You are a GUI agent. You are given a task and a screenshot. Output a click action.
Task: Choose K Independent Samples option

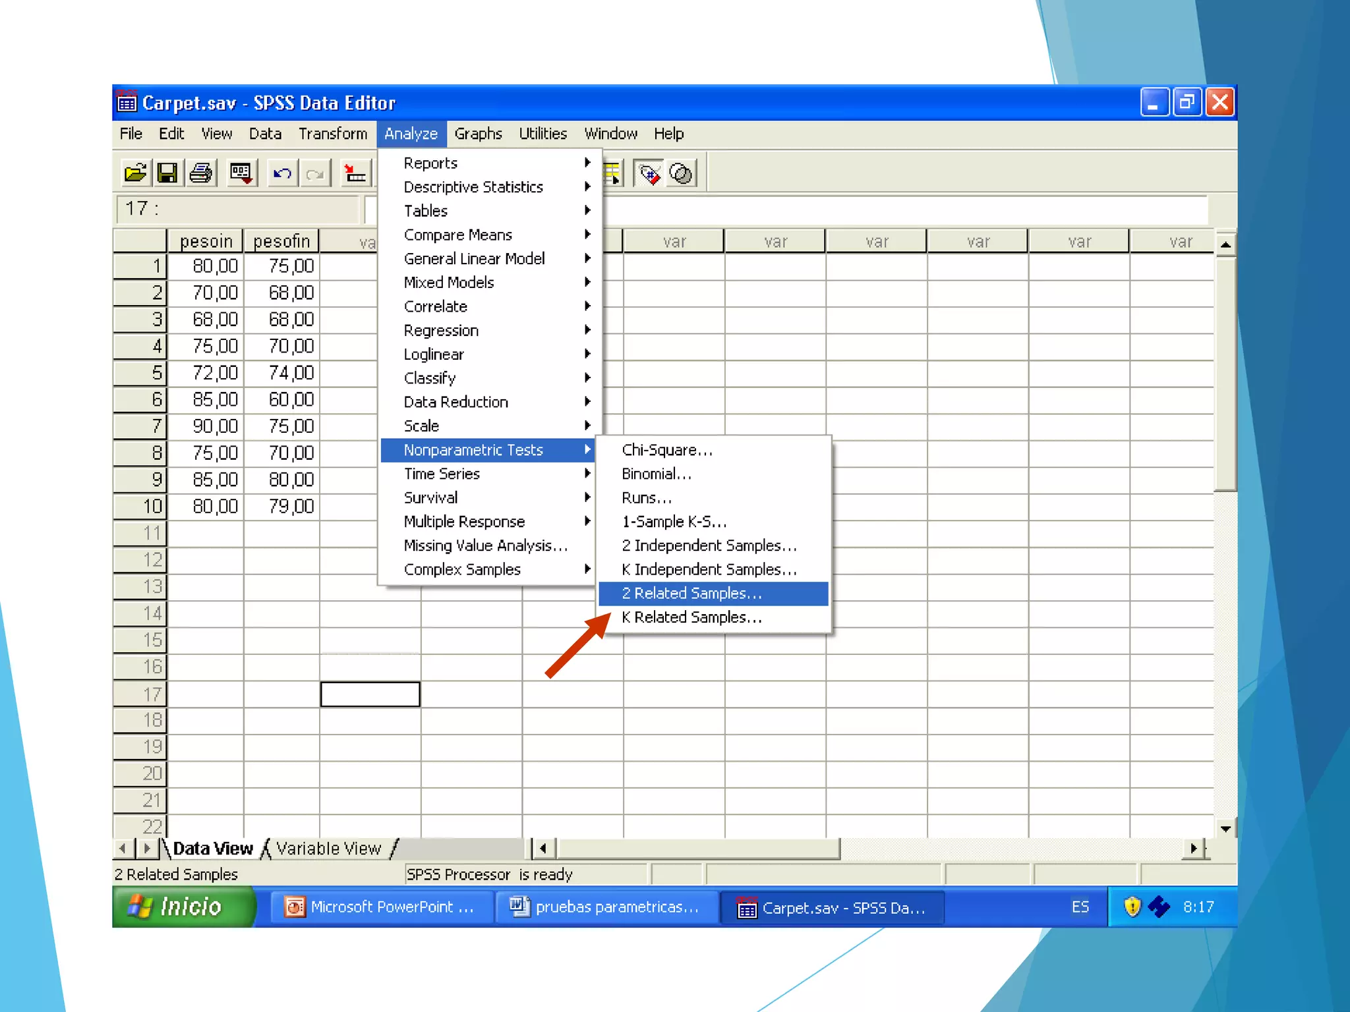[x=709, y=570]
